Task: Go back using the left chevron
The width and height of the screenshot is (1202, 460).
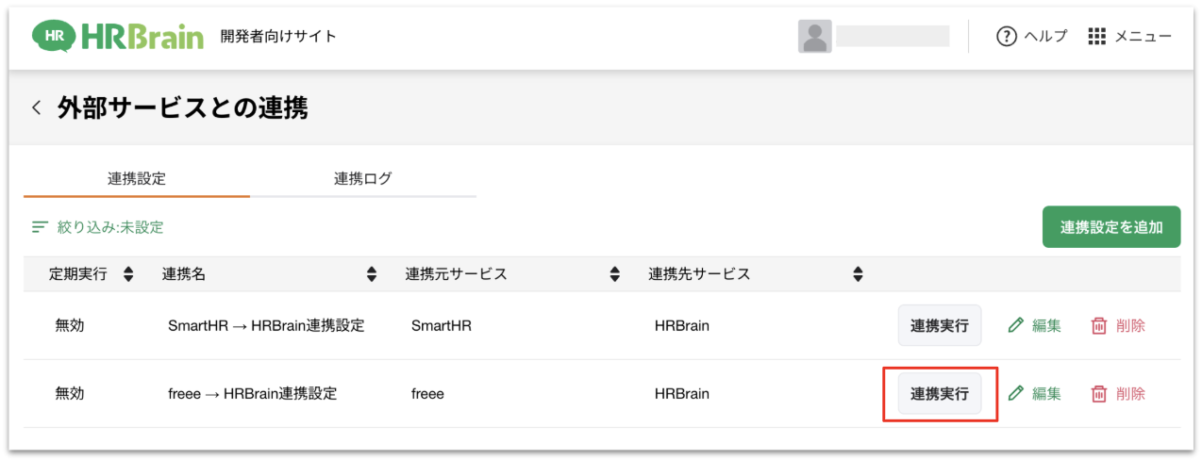Action: (37, 108)
